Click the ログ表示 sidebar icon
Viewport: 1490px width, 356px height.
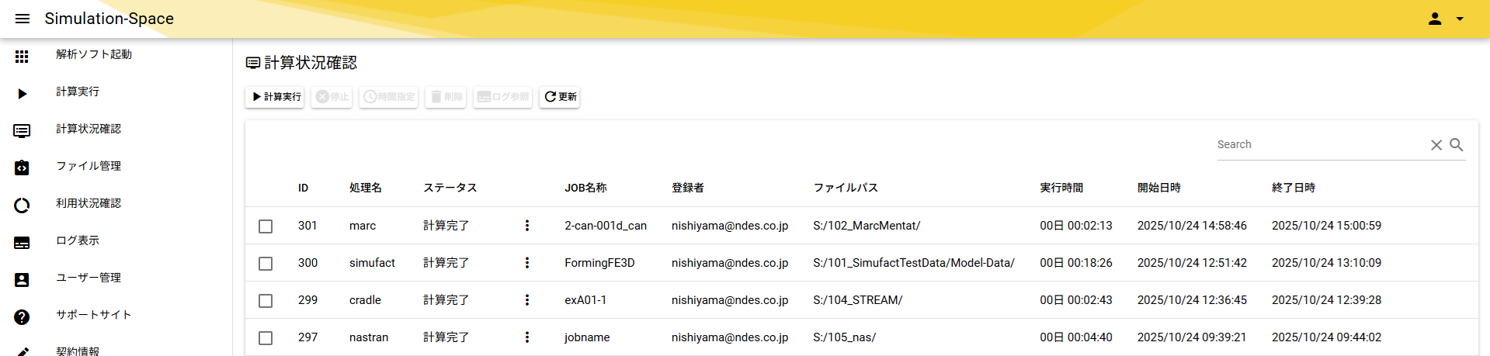click(x=22, y=242)
